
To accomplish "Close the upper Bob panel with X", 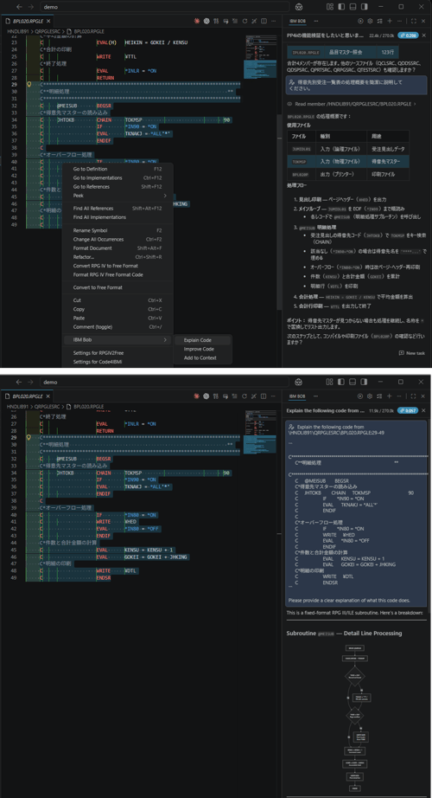I will [424, 21].
